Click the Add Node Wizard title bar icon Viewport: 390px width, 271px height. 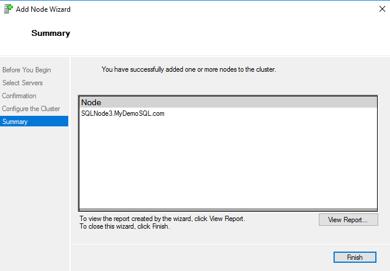[x=8, y=10]
